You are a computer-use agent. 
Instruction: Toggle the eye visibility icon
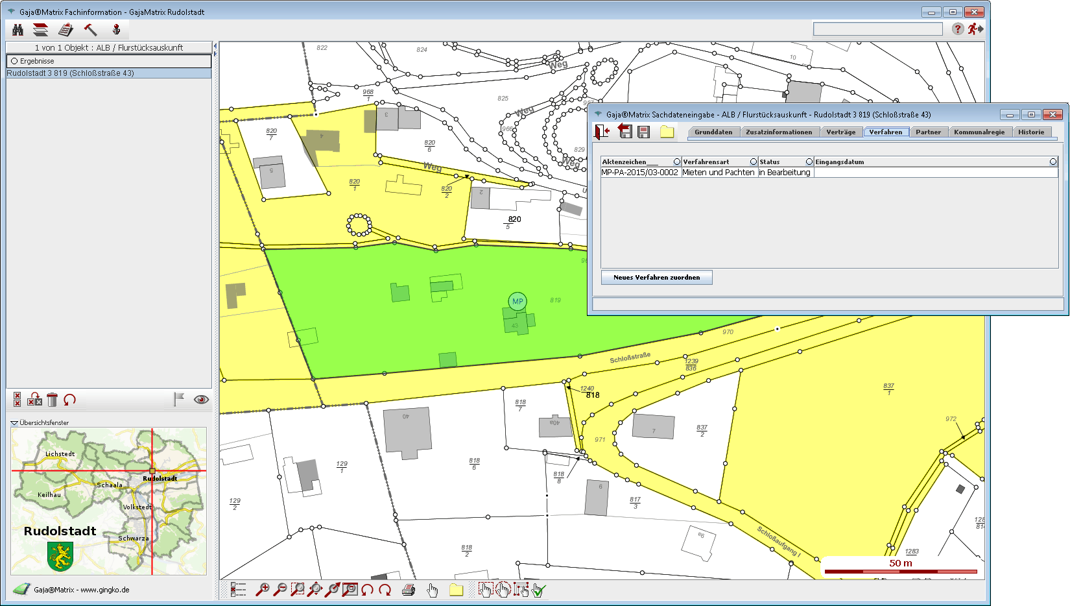click(x=201, y=400)
